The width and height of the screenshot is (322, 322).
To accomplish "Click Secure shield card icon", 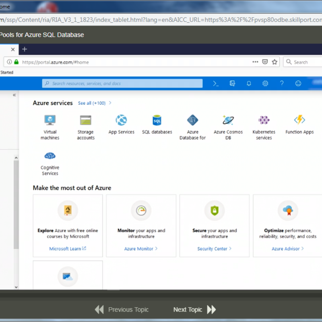I will (215, 211).
